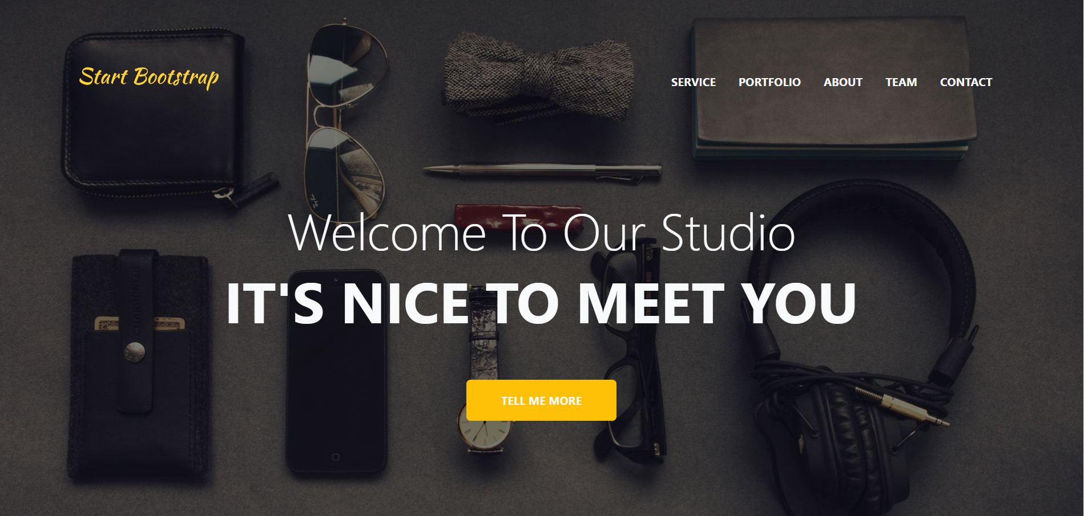Navigate to the Contact section

[966, 82]
